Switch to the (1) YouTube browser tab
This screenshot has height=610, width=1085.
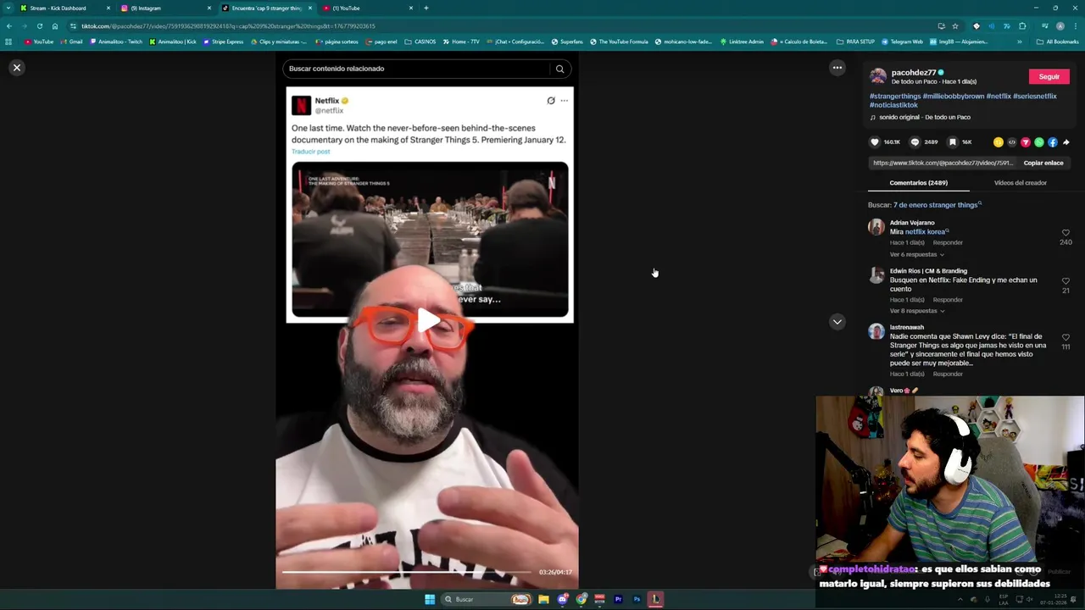pyautogui.click(x=367, y=8)
